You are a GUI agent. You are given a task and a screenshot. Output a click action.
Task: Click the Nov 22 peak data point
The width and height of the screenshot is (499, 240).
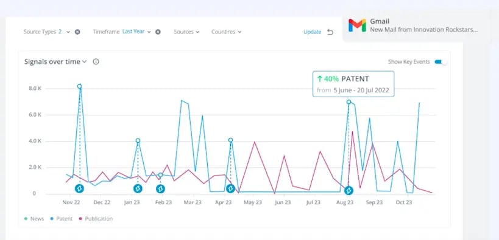point(79,86)
